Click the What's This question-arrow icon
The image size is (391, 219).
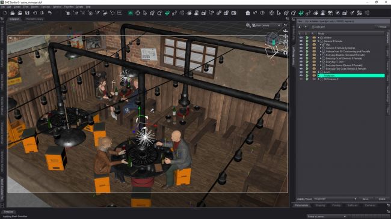(255, 13)
